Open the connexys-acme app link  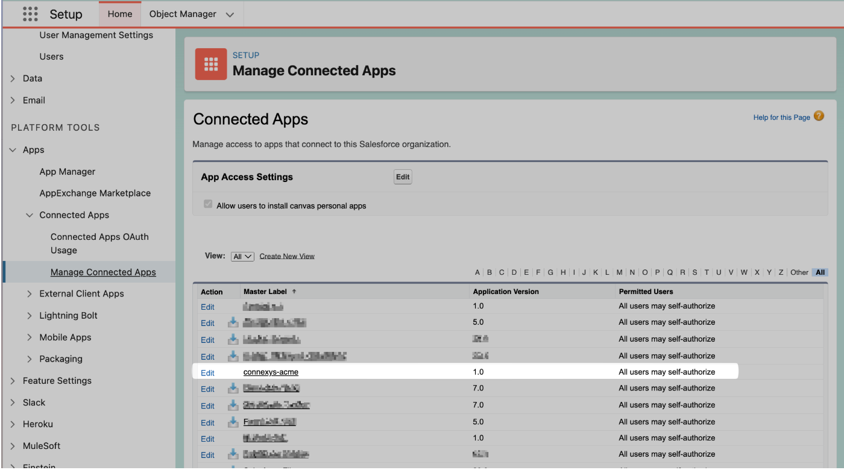click(x=271, y=372)
